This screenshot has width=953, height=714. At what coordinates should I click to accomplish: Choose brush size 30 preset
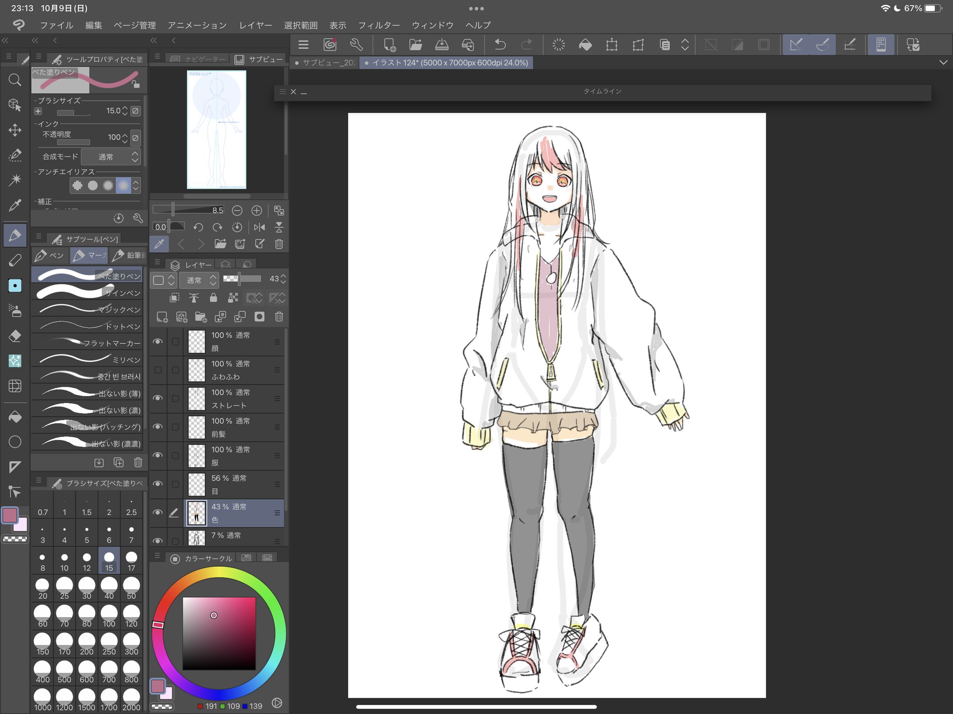[86, 588]
